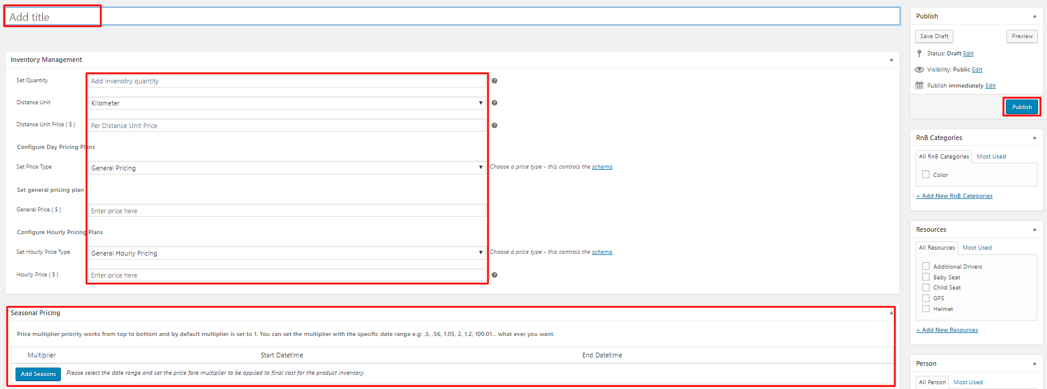This screenshot has height=389, width=1047.
Task: Click the calendar icon near Publish immediately
Action: 919,86
